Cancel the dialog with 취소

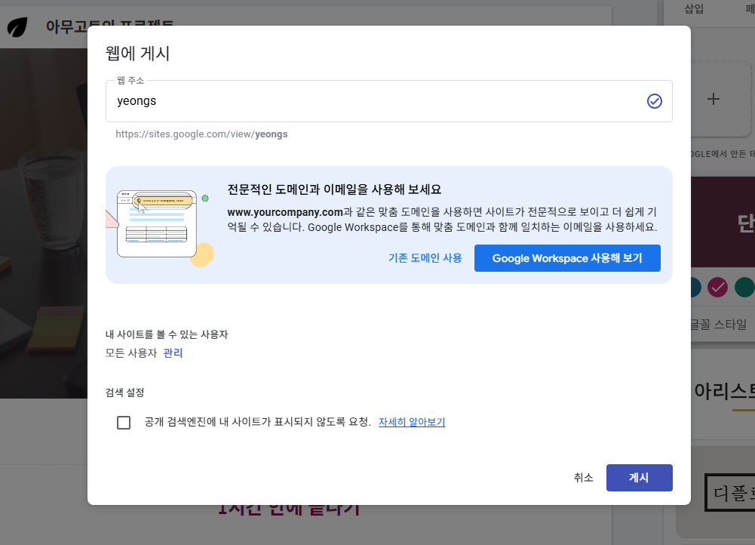(583, 478)
